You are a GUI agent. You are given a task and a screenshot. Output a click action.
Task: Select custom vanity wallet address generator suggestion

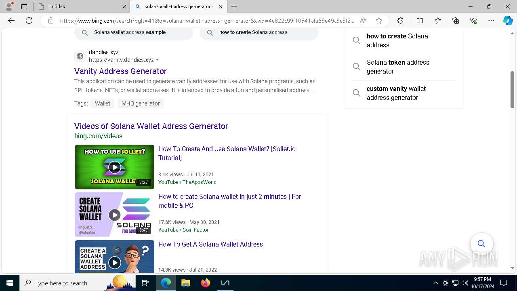(x=404, y=93)
